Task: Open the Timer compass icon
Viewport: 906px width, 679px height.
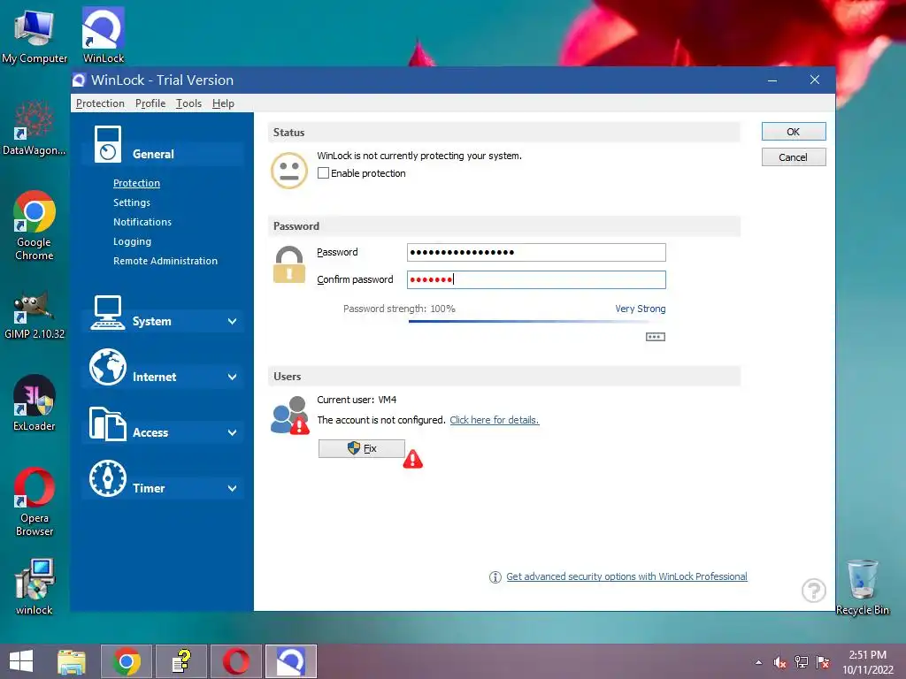Action: click(107, 478)
